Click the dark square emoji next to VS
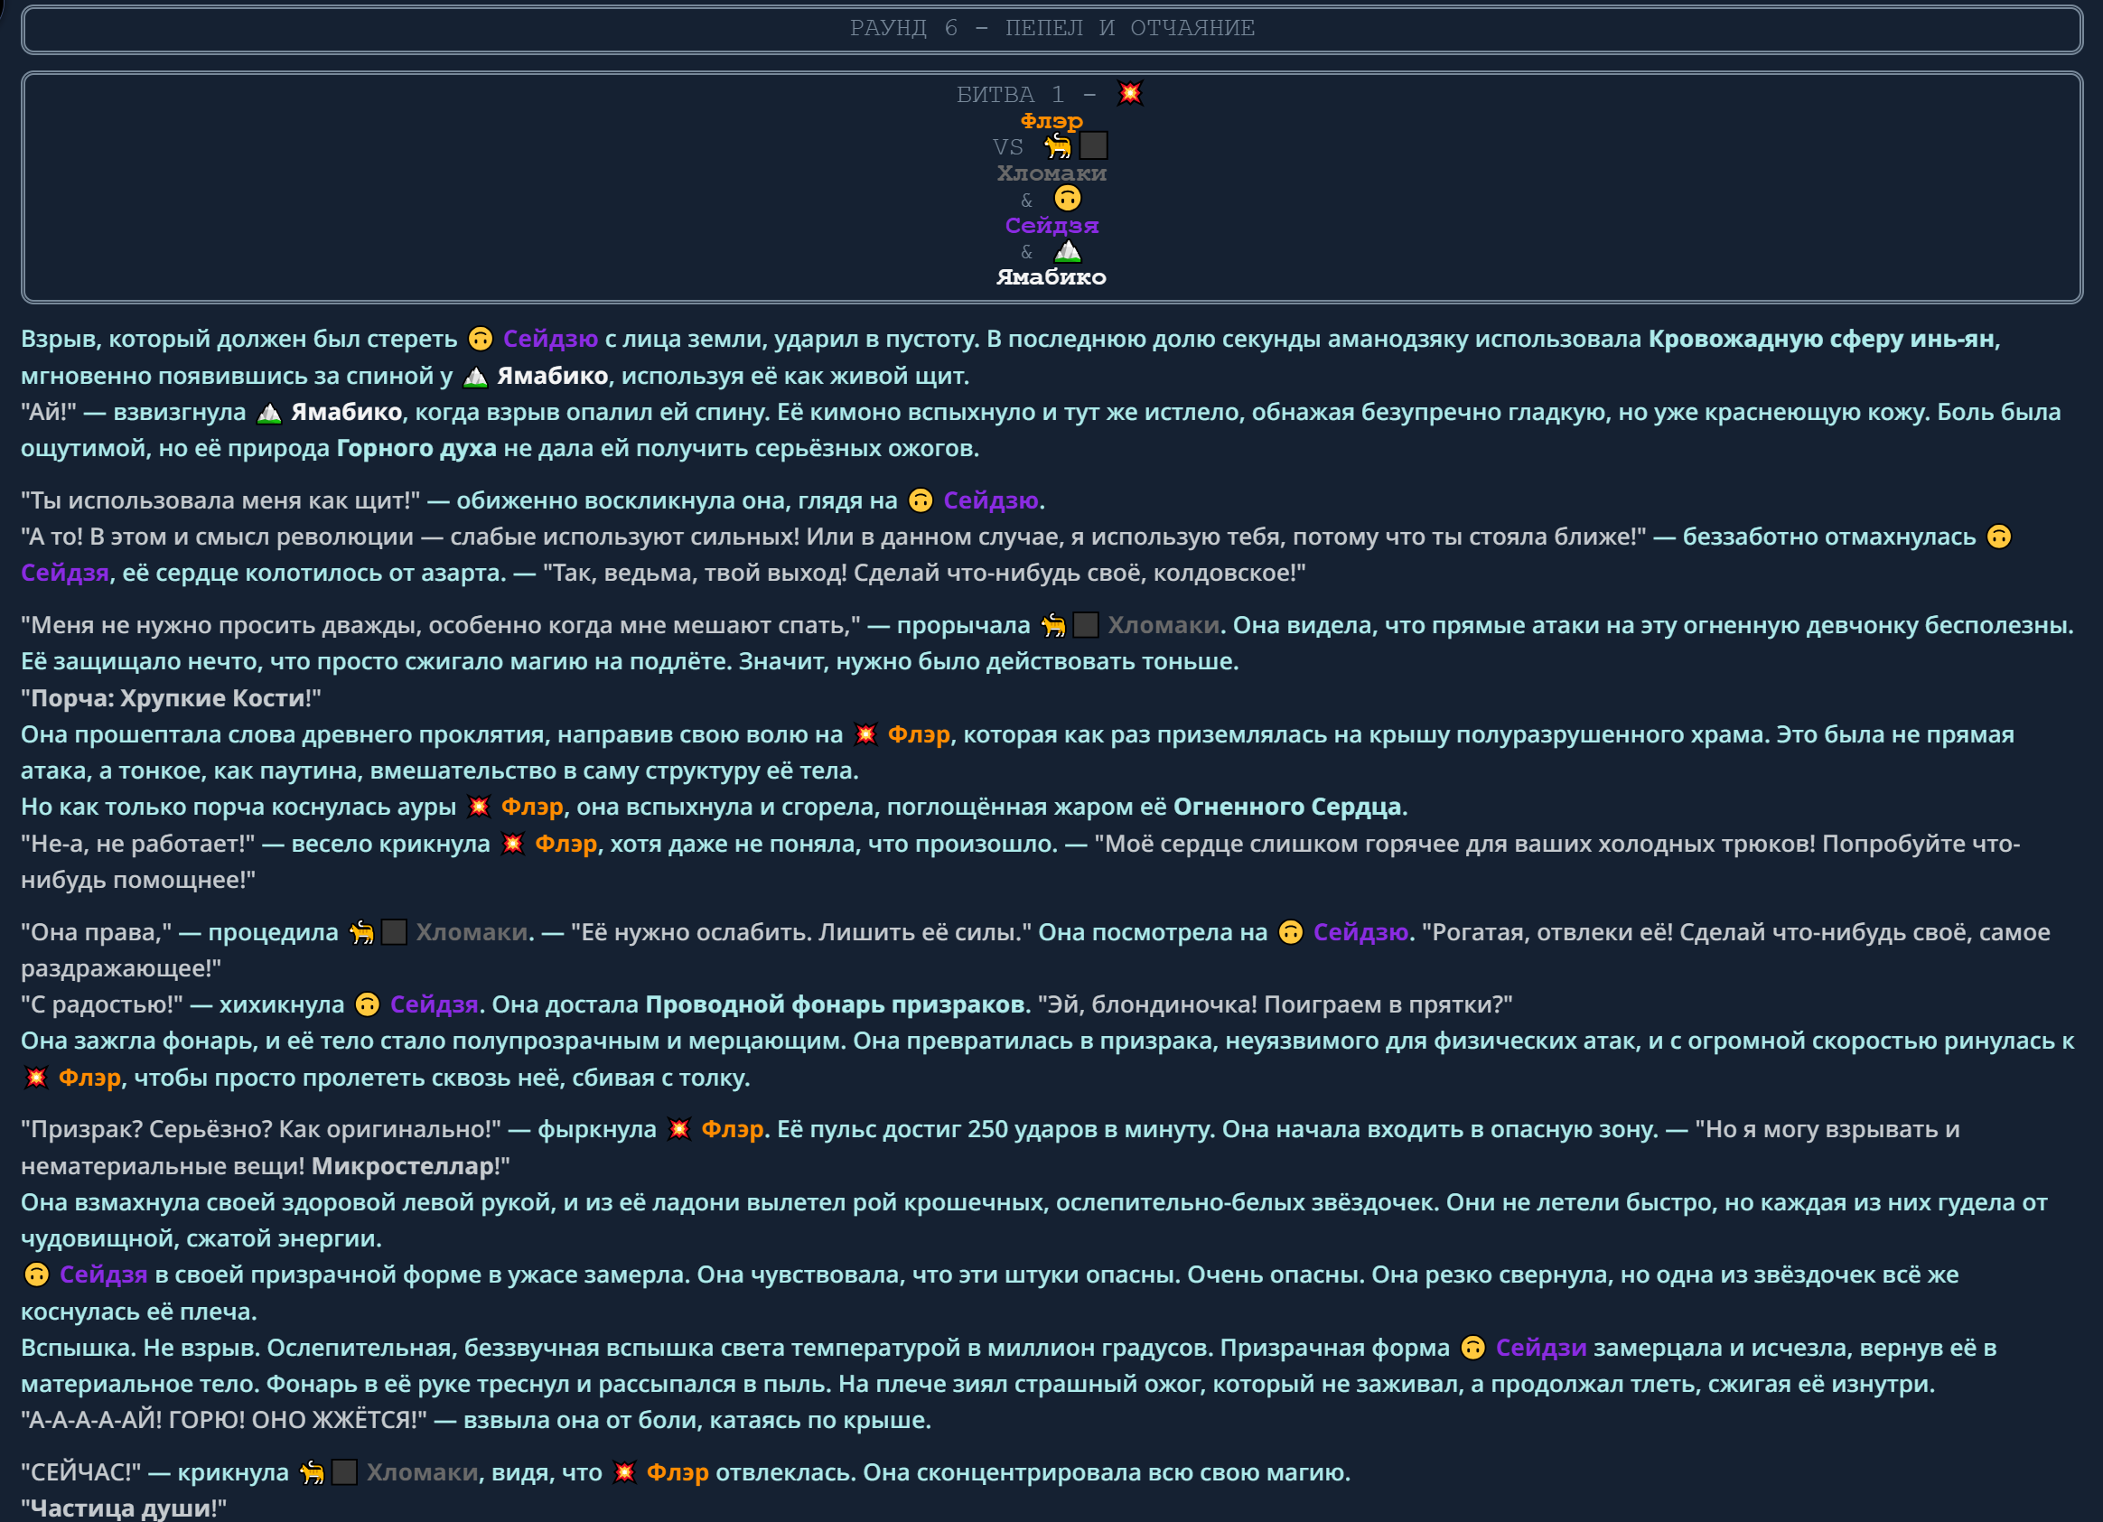2103x1522 pixels. tap(1093, 145)
